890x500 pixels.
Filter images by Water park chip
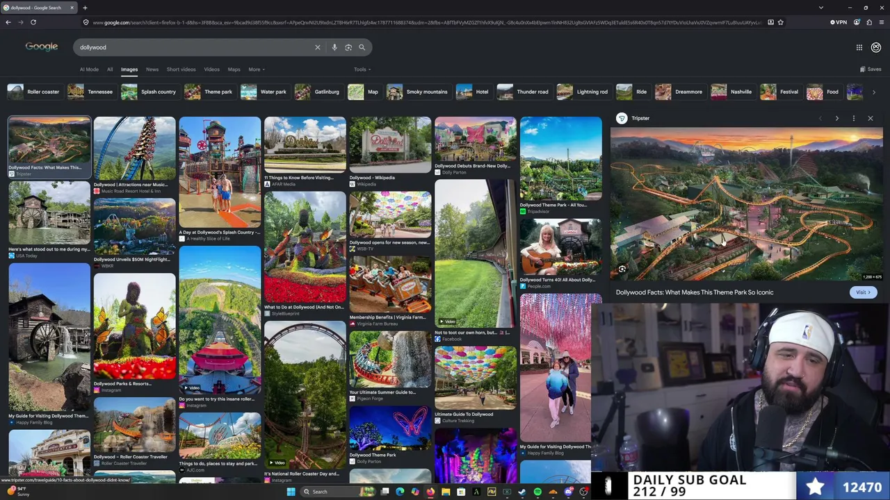[x=264, y=92]
